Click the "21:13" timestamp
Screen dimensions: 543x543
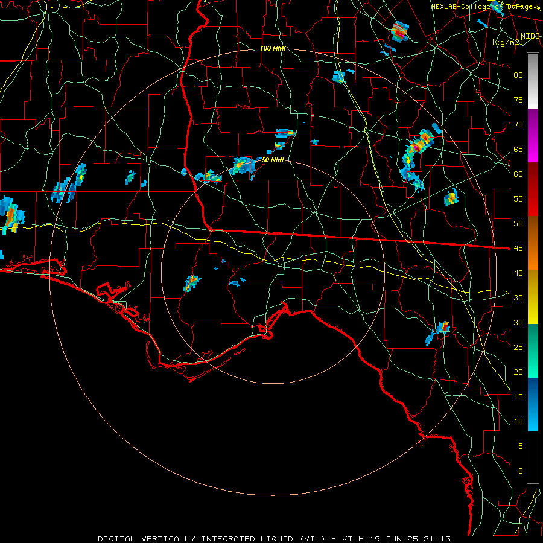(x=436, y=539)
